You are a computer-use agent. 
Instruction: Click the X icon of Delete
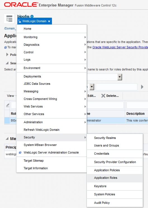[103, 96]
